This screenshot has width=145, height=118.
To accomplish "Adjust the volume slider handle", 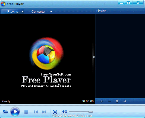I will tap(90, 112).
